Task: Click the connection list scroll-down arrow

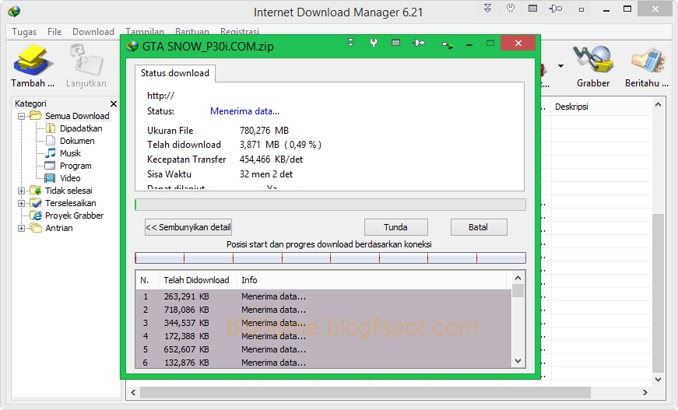Action: pyautogui.click(x=518, y=361)
